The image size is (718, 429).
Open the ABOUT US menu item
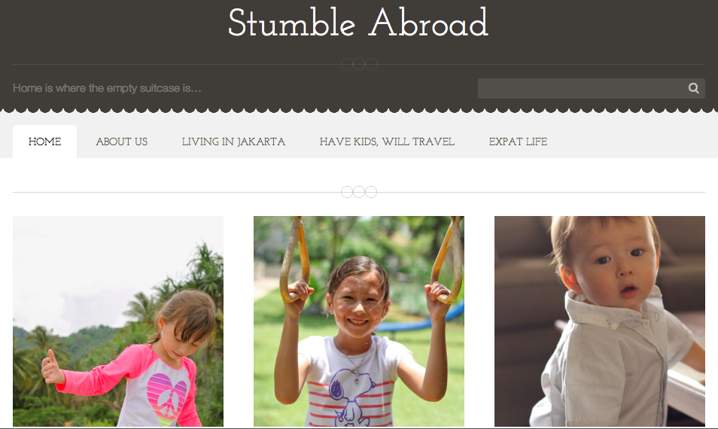pyautogui.click(x=122, y=141)
